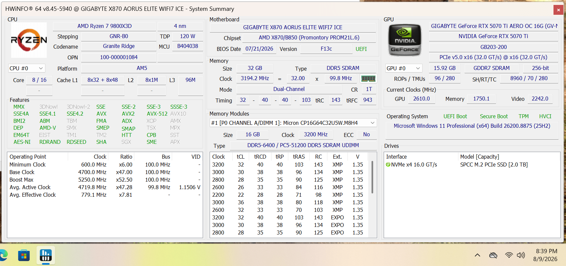Click the Model [Capacity] column header
This screenshot has width=566, height=266.
[x=509, y=157]
